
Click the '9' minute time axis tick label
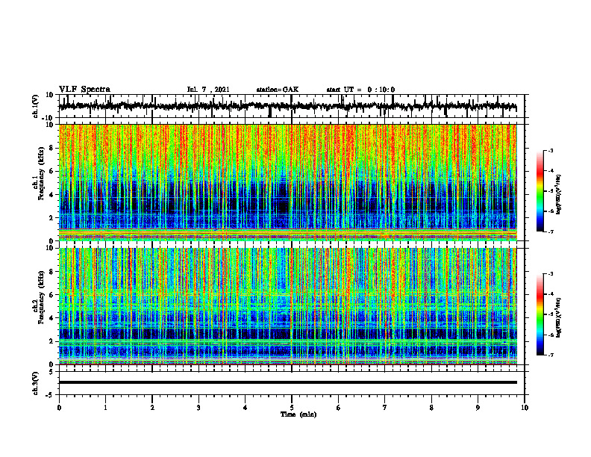[478, 408]
